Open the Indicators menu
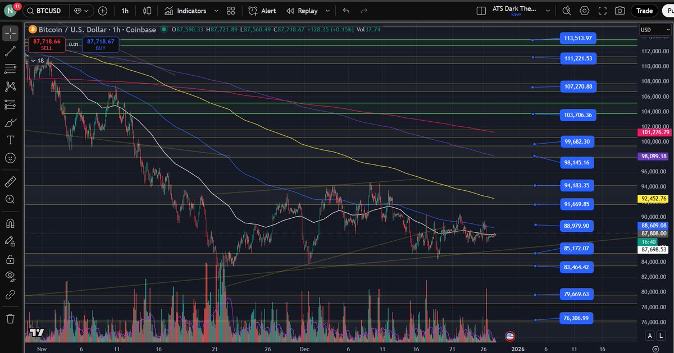This screenshot has height=353, width=674. tap(185, 11)
